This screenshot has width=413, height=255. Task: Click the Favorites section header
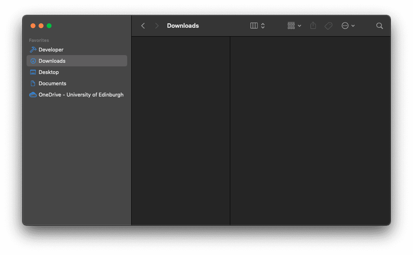point(39,40)
